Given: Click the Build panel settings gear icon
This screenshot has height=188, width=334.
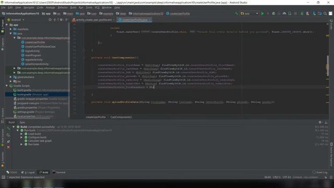Looking at the screenshot, I should tap(320, 122).
